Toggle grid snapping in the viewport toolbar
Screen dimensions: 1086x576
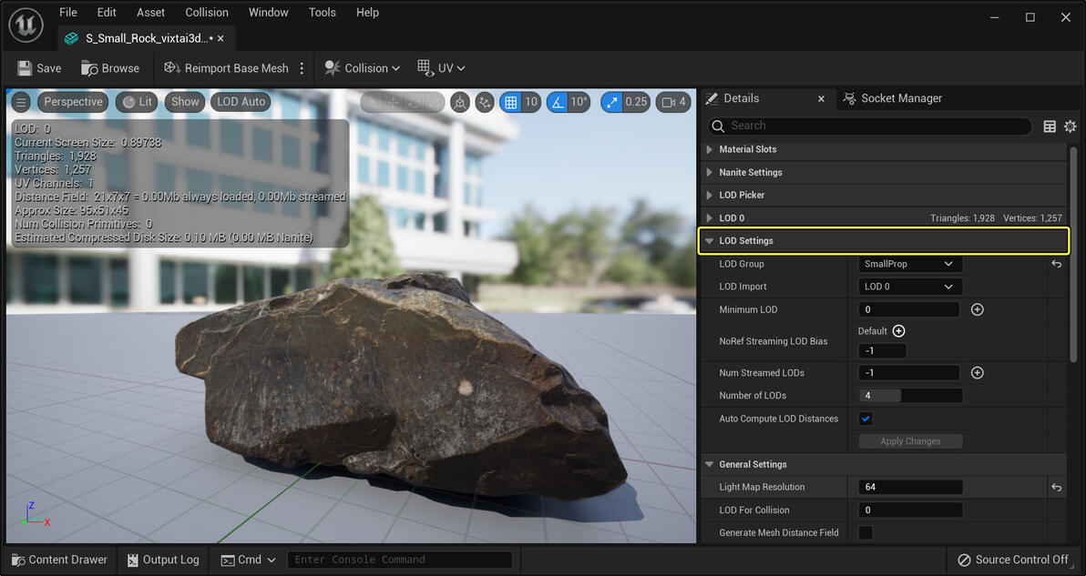tap(511, 102)
